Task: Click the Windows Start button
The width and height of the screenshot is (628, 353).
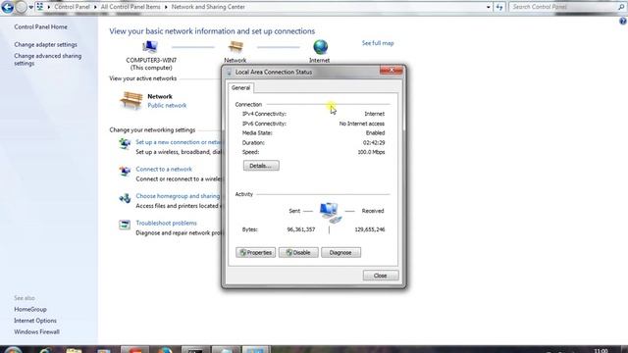Action: [x=13, y=350]
